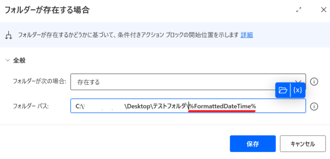Screen dimensions: 330x159
Task: Expand the dialog with the diagonal arrows icon
Action: (x=299, y=10)
